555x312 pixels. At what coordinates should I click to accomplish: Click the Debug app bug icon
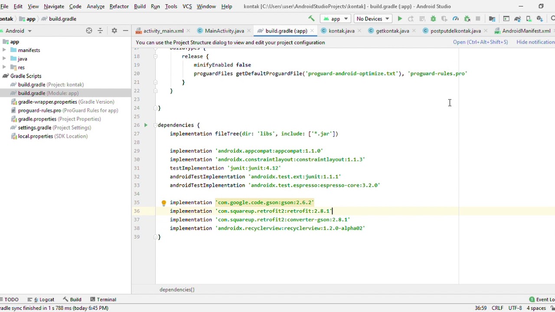click(433, 19)
